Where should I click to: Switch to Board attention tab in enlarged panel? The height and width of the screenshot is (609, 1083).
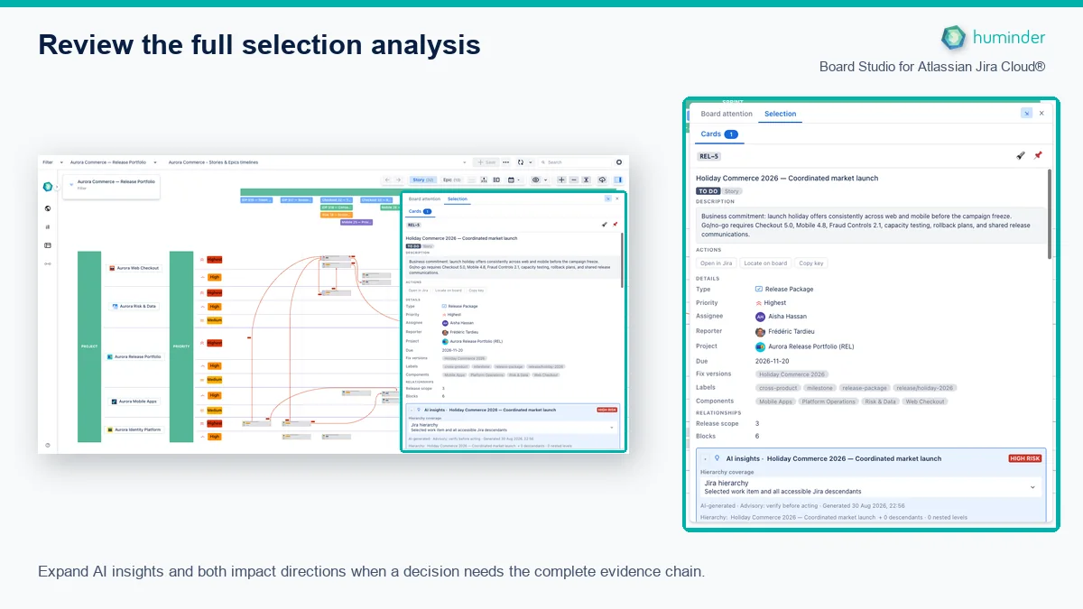coord(727,114)
